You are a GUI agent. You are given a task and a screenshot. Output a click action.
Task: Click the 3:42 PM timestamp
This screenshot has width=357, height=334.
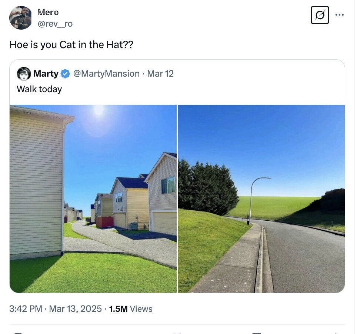point(26,309)
